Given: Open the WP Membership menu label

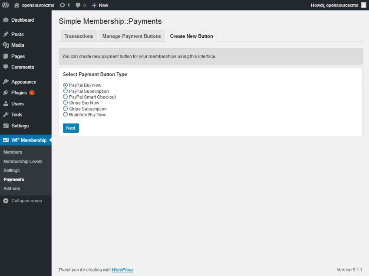Looking at the screenshot, I should click(29, 140).
